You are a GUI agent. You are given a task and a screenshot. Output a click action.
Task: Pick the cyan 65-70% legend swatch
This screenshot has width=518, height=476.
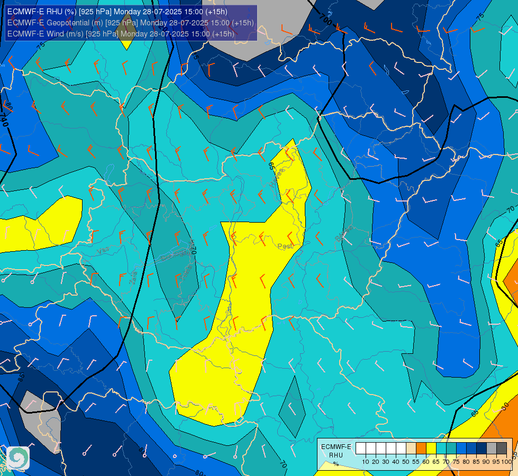441,448
